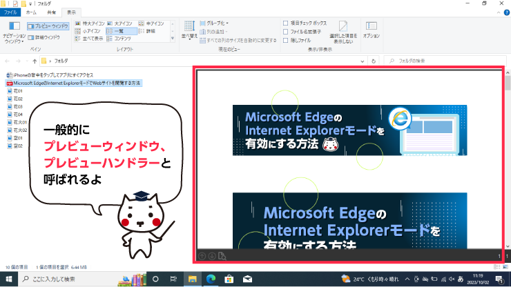This screenshot has height=287, width=511.
Task: Click the フォルダ address bar path
Action: pyautogui.click(x=61, y=61)
